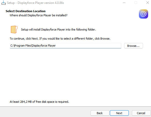Minimize the setup window
Screen dimensions: 151x117
tap(124, 3)
